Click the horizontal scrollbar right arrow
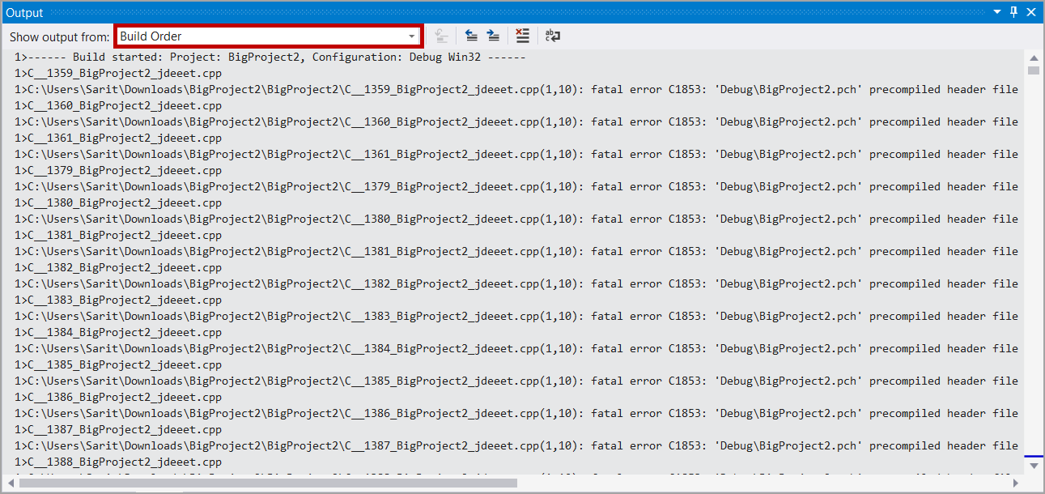 (x=1017, y=483)
